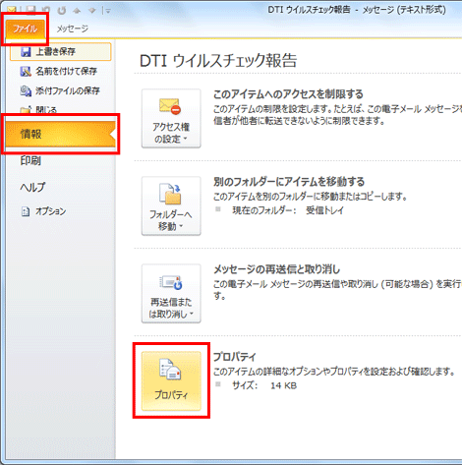Screen dimensions: 462x465
Task: Open the 印刷 section
Action: coord(30,160)
